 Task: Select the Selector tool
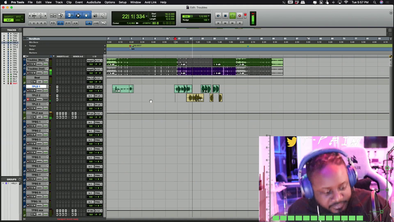pos(78,15)
